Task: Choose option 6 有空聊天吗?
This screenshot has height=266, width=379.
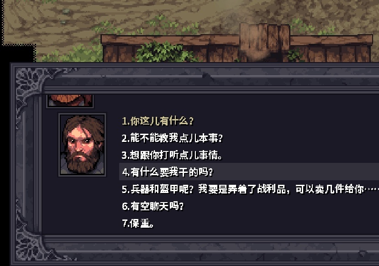Action: tap(153, 206)
